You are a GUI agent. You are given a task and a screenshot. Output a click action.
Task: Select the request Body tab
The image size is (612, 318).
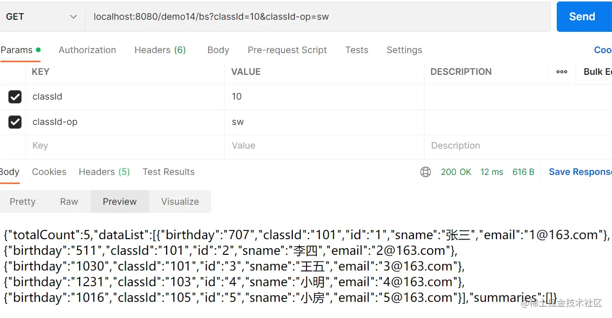(218, 50)
